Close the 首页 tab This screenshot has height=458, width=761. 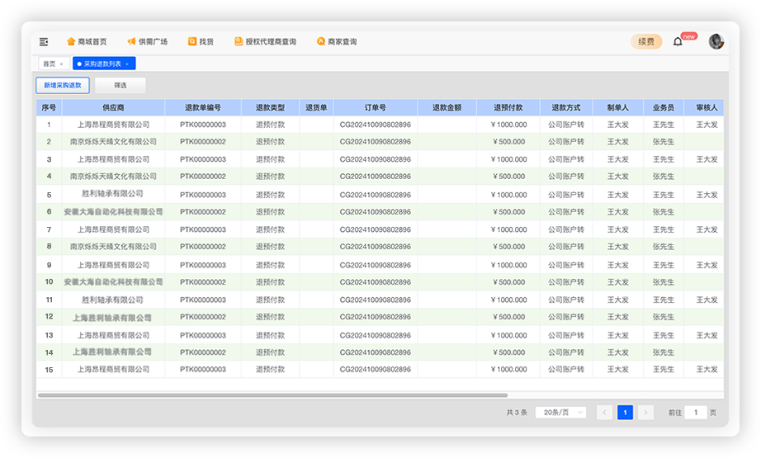[x=62, y=64]
